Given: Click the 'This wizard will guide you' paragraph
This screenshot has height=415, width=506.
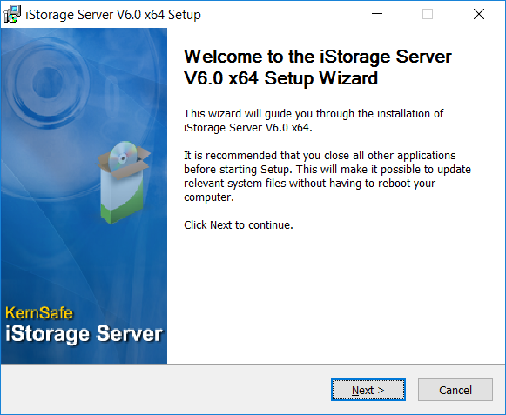Looking at the screenshot, I should (314, 121).
